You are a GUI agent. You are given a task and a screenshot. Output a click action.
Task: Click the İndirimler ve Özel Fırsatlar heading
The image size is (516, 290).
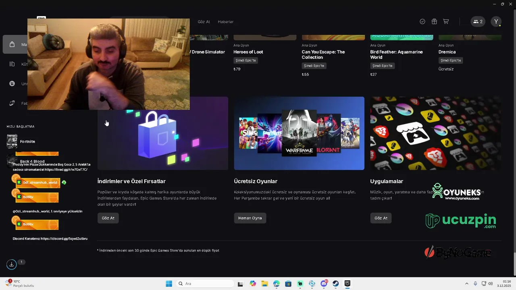(131, 181)
